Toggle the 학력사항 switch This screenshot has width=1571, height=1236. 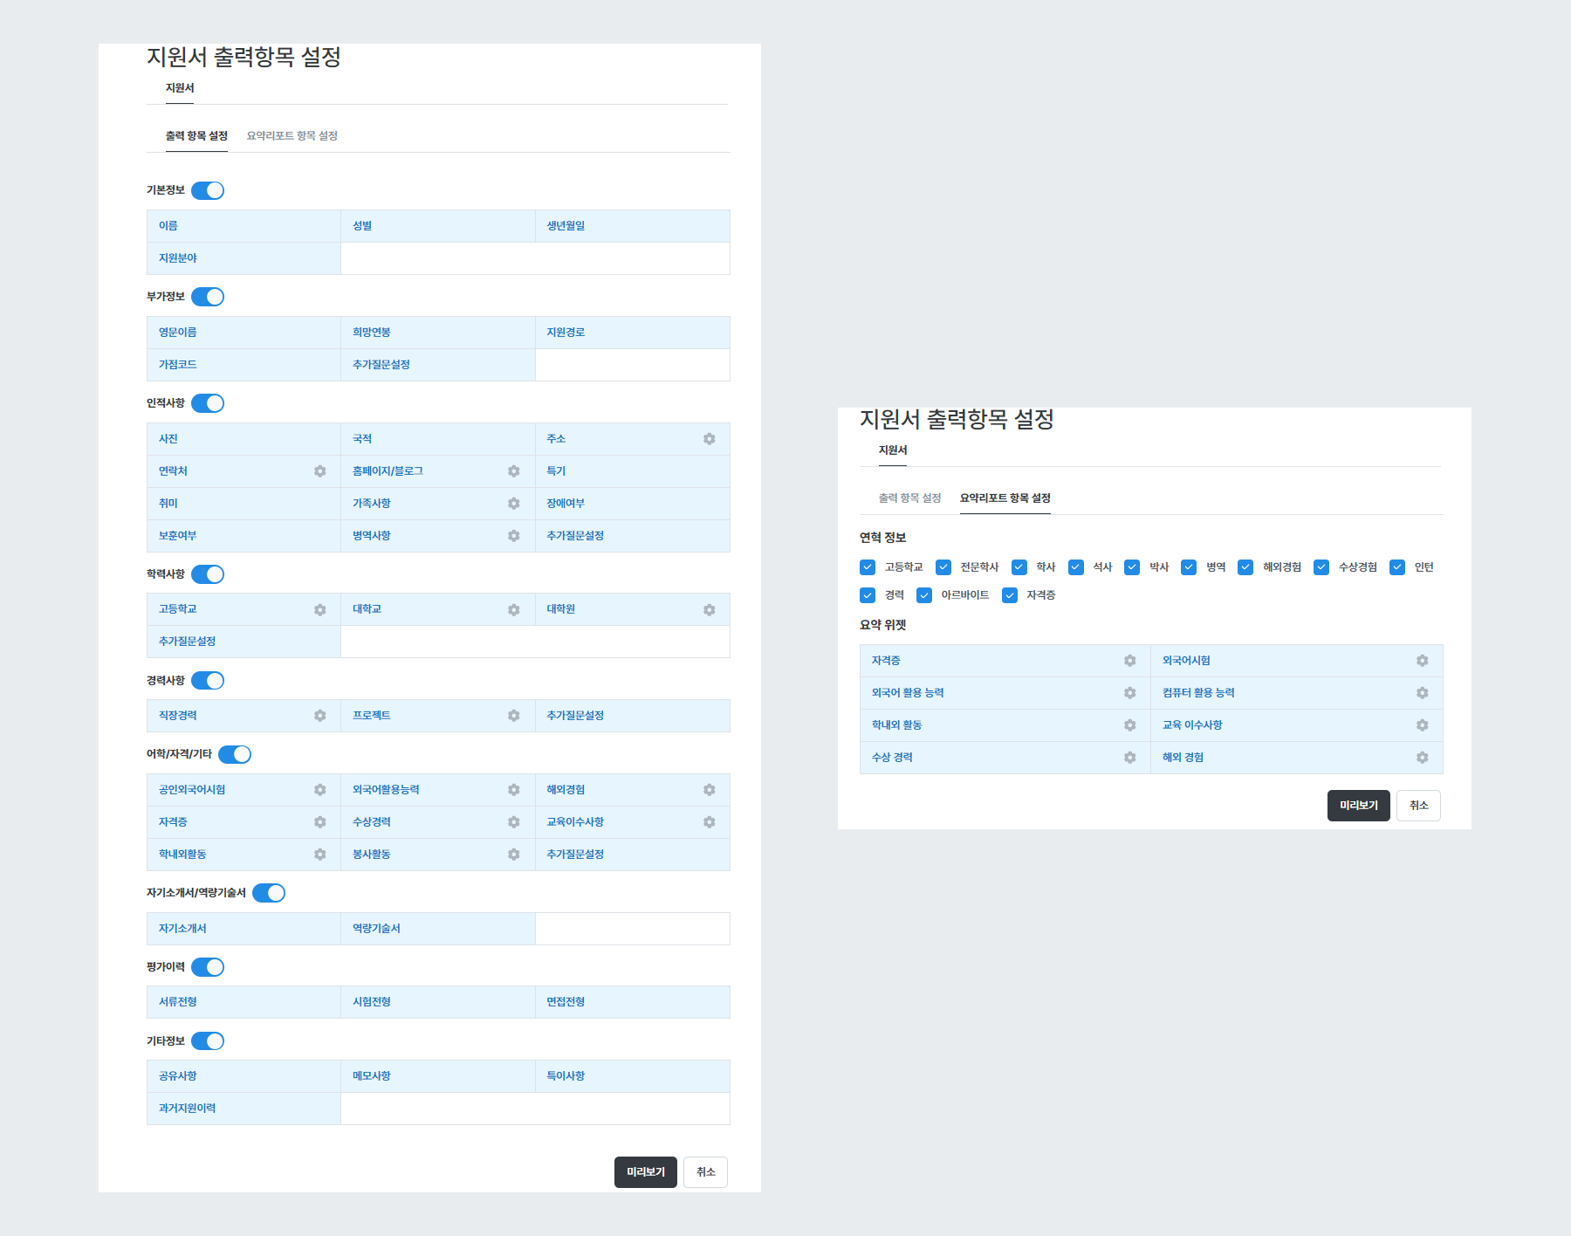[x=208, y=574]
